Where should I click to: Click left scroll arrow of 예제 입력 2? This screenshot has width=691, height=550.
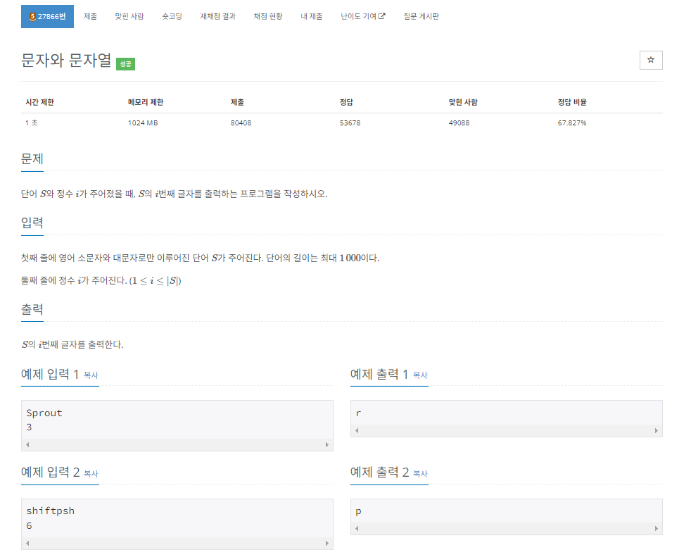point(27,543)
